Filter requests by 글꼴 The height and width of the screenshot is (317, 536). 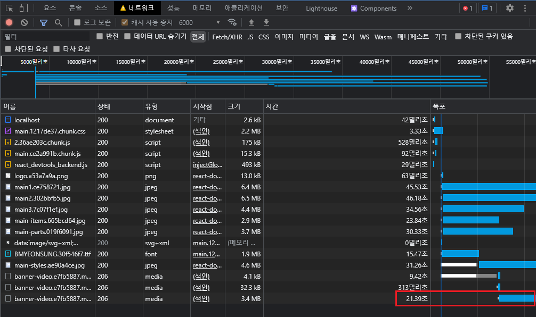tap(330, 37)
